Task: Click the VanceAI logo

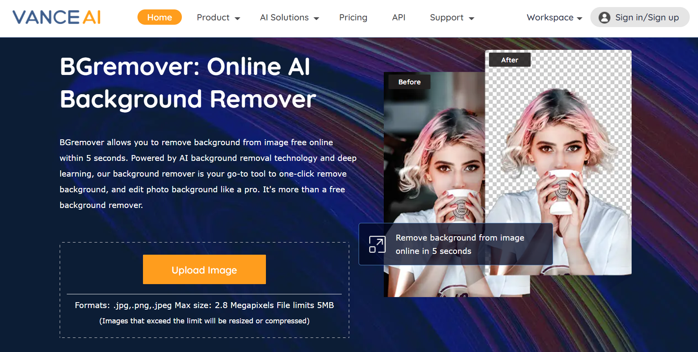Action: (57, 17)
